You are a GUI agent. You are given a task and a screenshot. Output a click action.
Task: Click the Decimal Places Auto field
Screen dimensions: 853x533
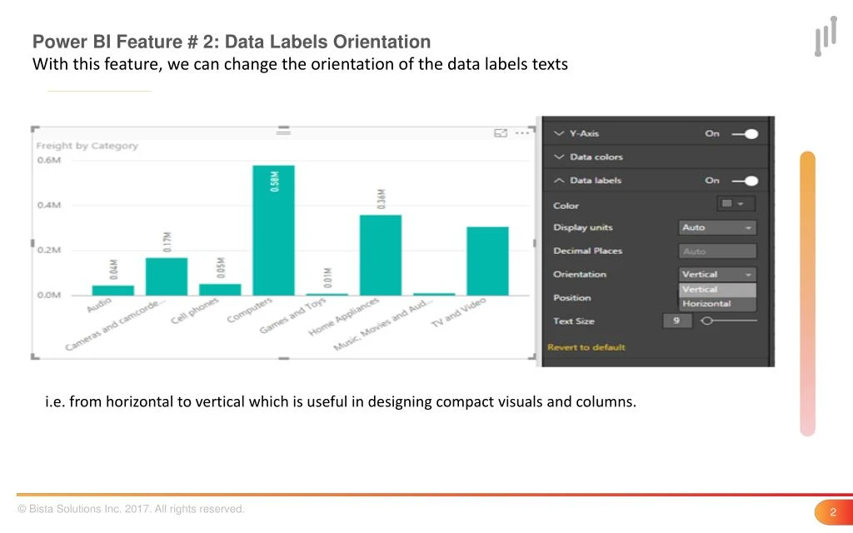716,250
